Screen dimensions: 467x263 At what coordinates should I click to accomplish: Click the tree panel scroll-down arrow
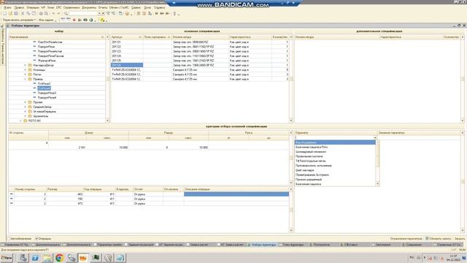point(107,121)
